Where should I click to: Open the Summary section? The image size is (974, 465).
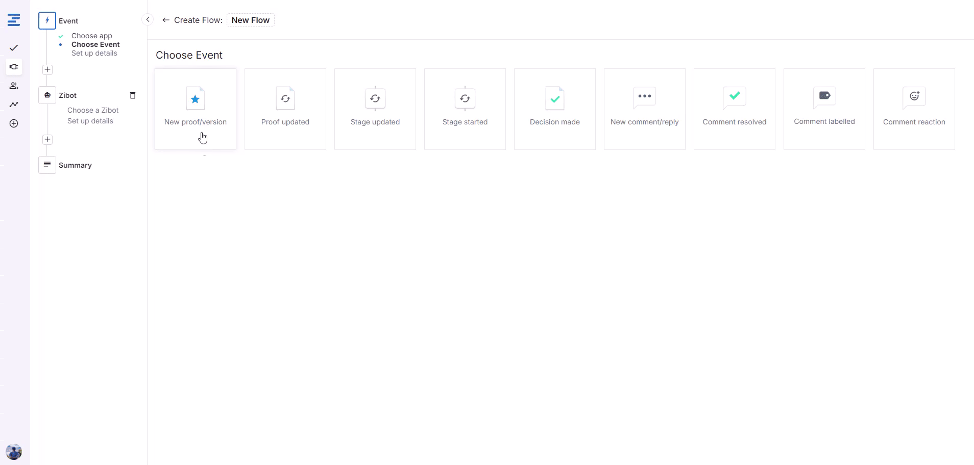[x=75, y=165]
